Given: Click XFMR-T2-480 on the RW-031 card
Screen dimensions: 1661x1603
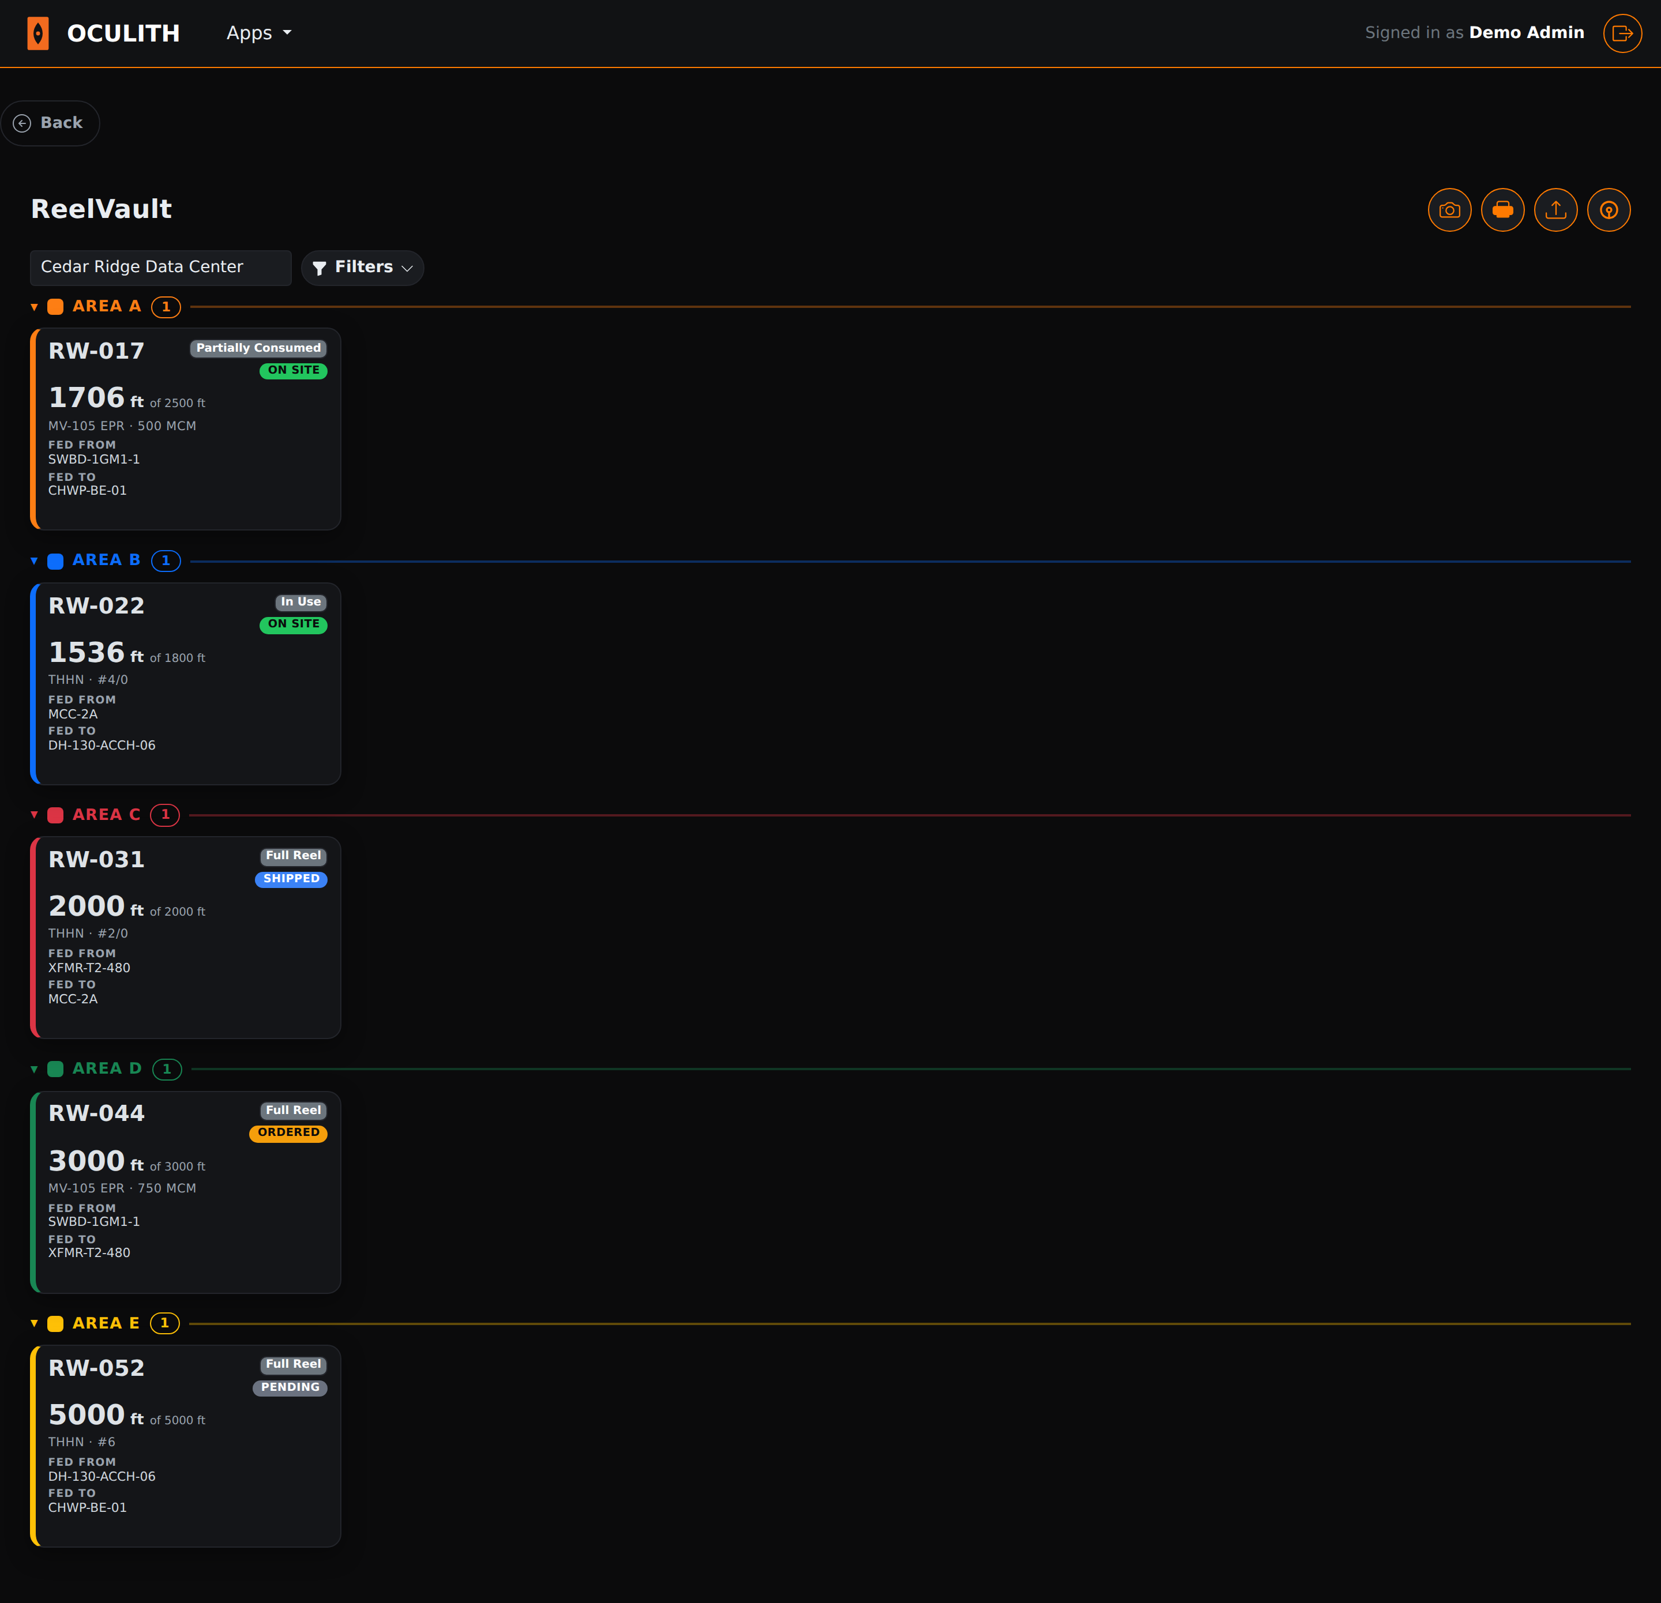Looking at the screenshot, I should click(89, 968).
